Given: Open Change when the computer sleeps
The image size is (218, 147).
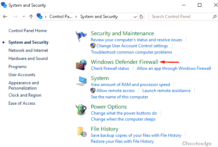Looking at the screenshot, I should 123,119.
